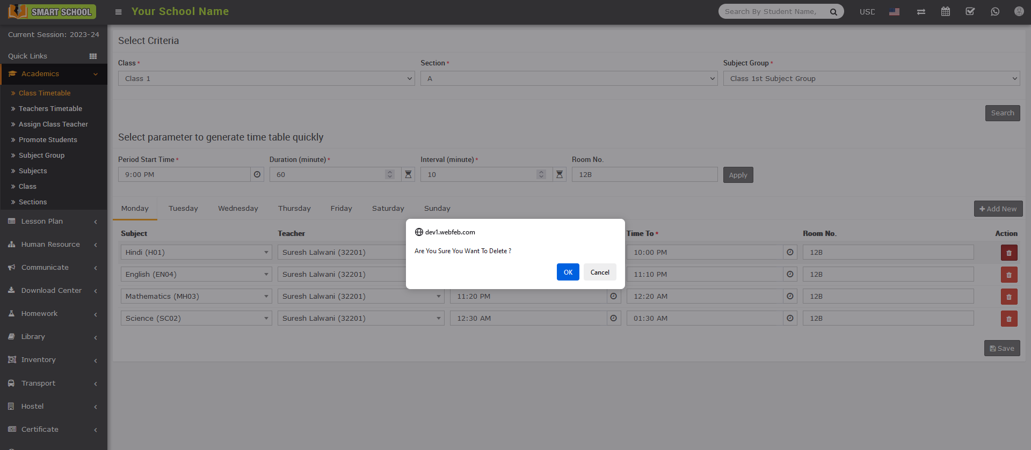Image resolution: width=1031 pixels, height=450 pixels.
Task: Click the Duration minute stepper arrows
Action: click(x=390, y=175)
